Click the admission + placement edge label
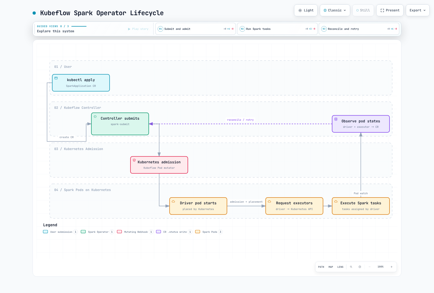This screenshot has width=434, height=293. 246,202
